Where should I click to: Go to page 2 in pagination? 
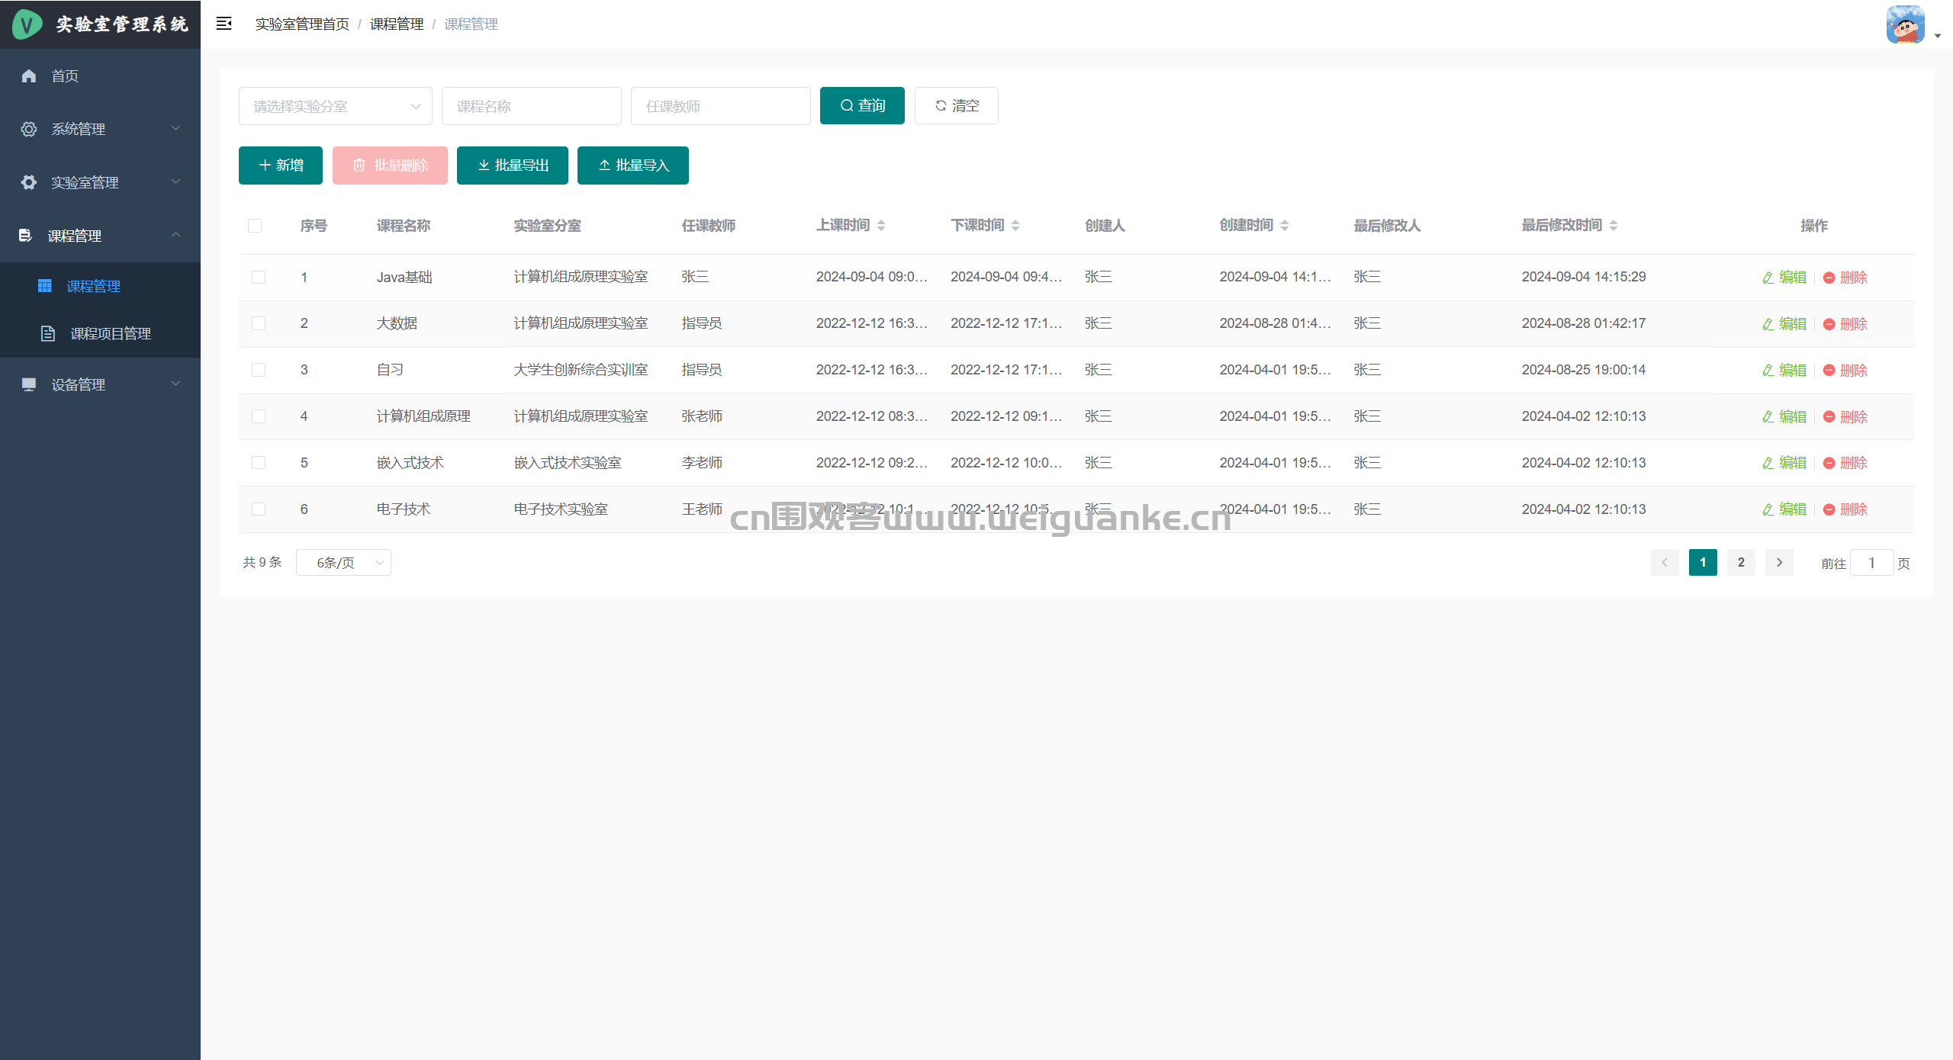[x=1741, y=563]
